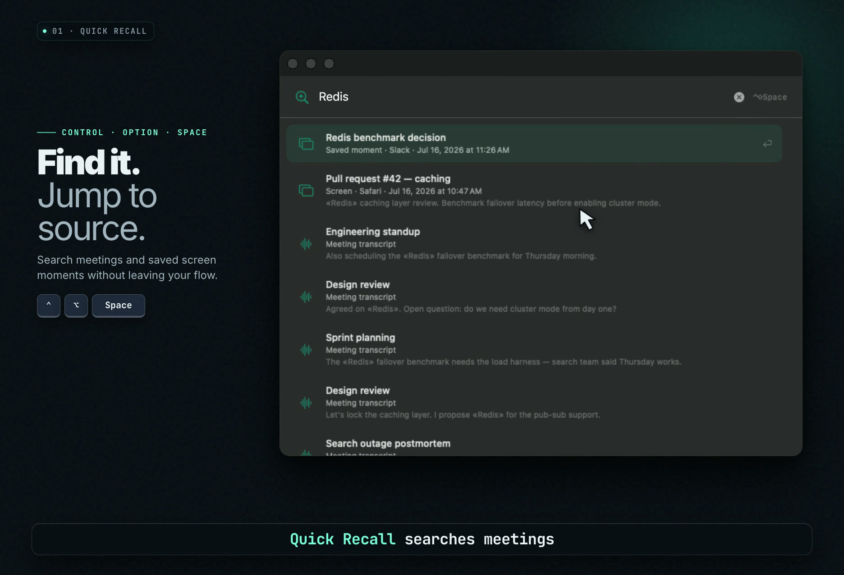Click the return arrow on Redis benchmark decision
Viewport: 844px width, 575px height.
767,144
